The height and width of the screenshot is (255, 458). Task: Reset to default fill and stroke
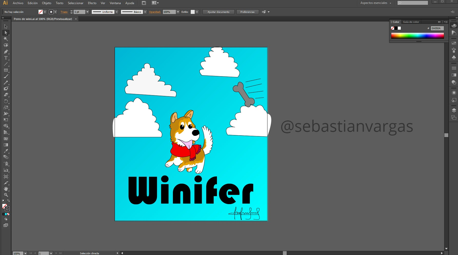(3, 201)
